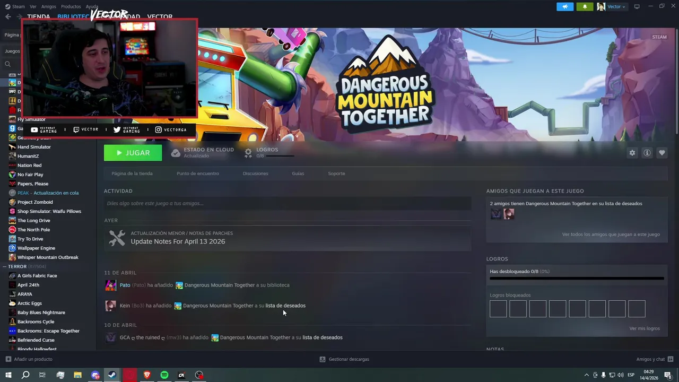Select Fly Simulator in library list
Screen dimensions: 679x382
click(x=31, y=119)
